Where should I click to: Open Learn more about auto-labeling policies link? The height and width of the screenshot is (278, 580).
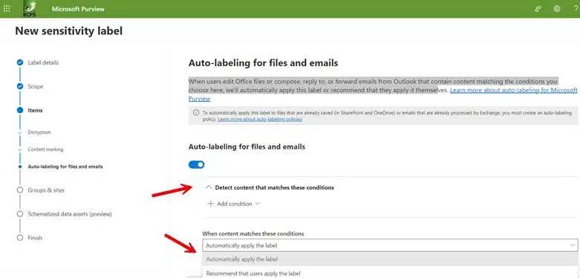[260, 120]
